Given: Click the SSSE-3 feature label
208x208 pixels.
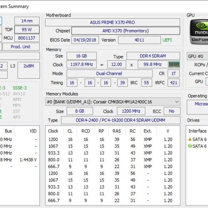Looking at the screenshot, I should pos(20,88).
